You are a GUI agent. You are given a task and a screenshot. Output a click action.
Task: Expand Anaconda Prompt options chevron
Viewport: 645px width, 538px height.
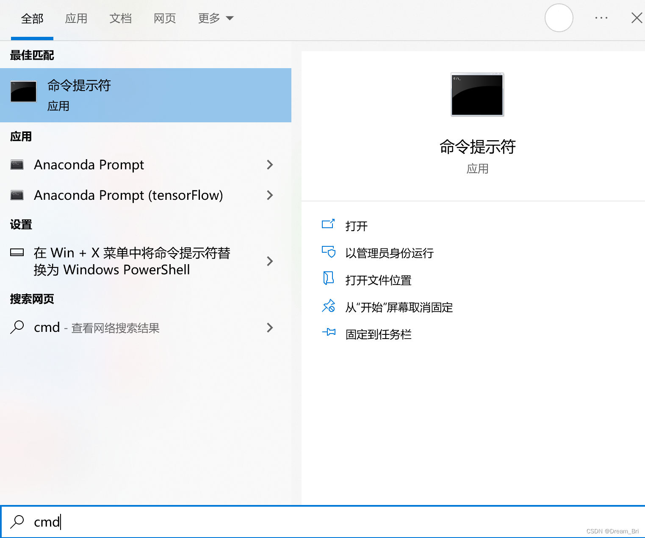tap(270, 165)
